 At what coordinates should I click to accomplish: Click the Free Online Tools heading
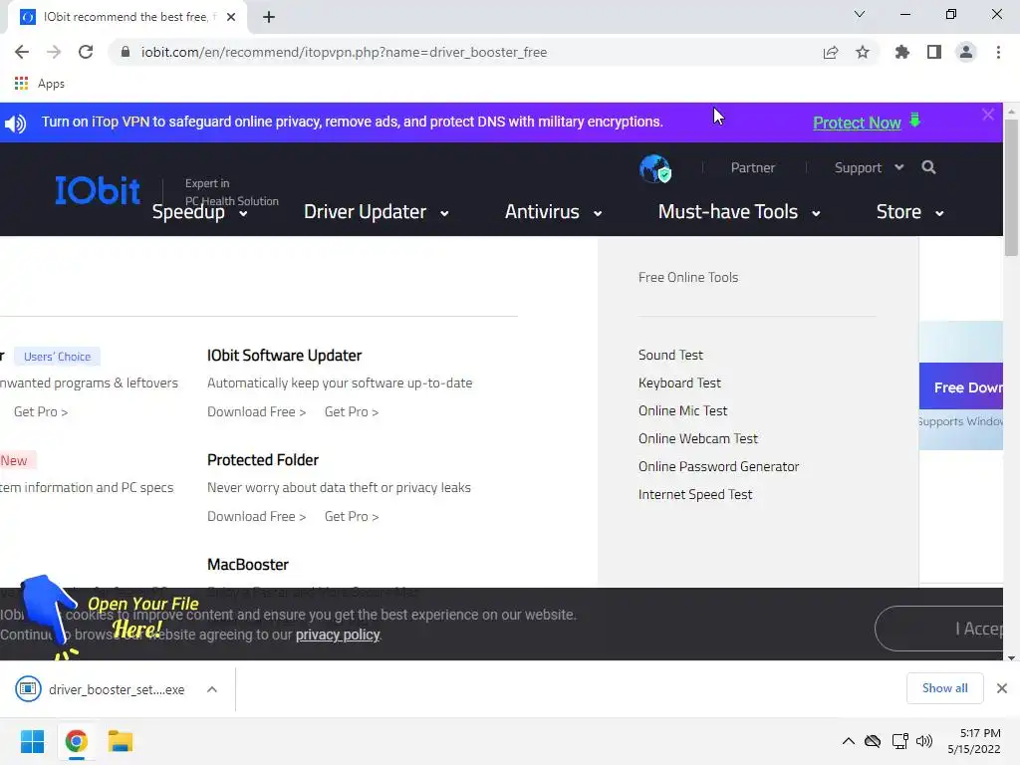point(688,278)
